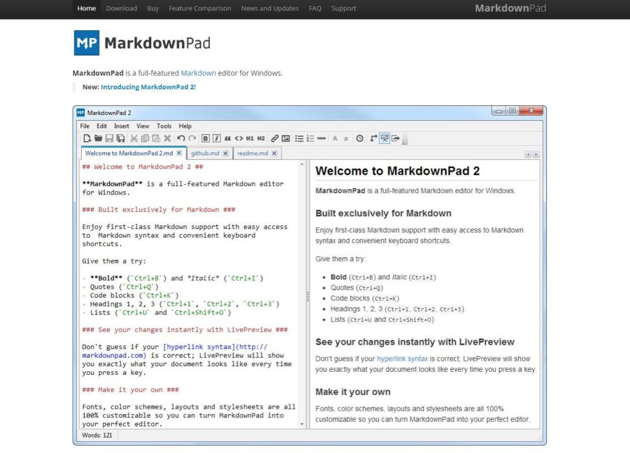630x453 pixels.
Task: Click hyperlink syntax link in preview
Action: 402,359
